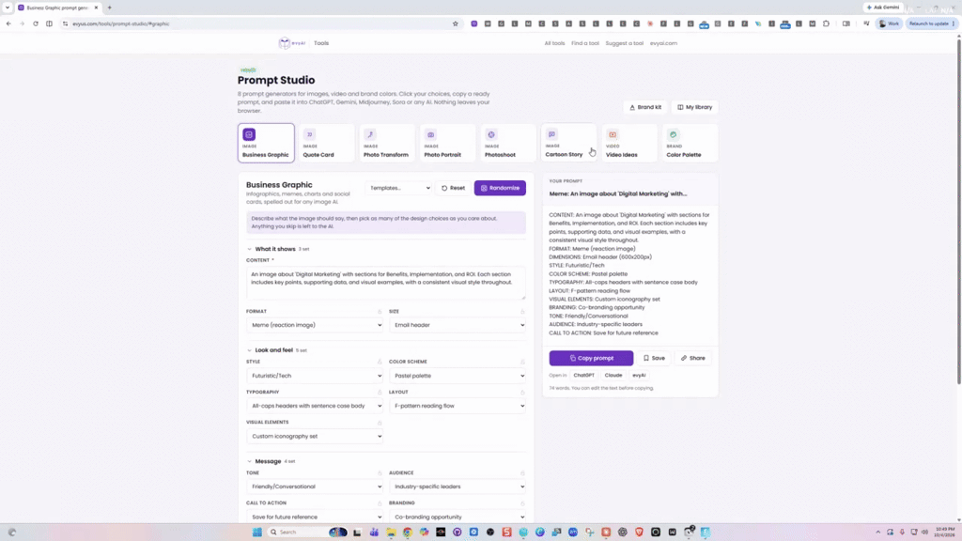
Task: Click Relaunch to update button
Action: [x=931, y=23]
